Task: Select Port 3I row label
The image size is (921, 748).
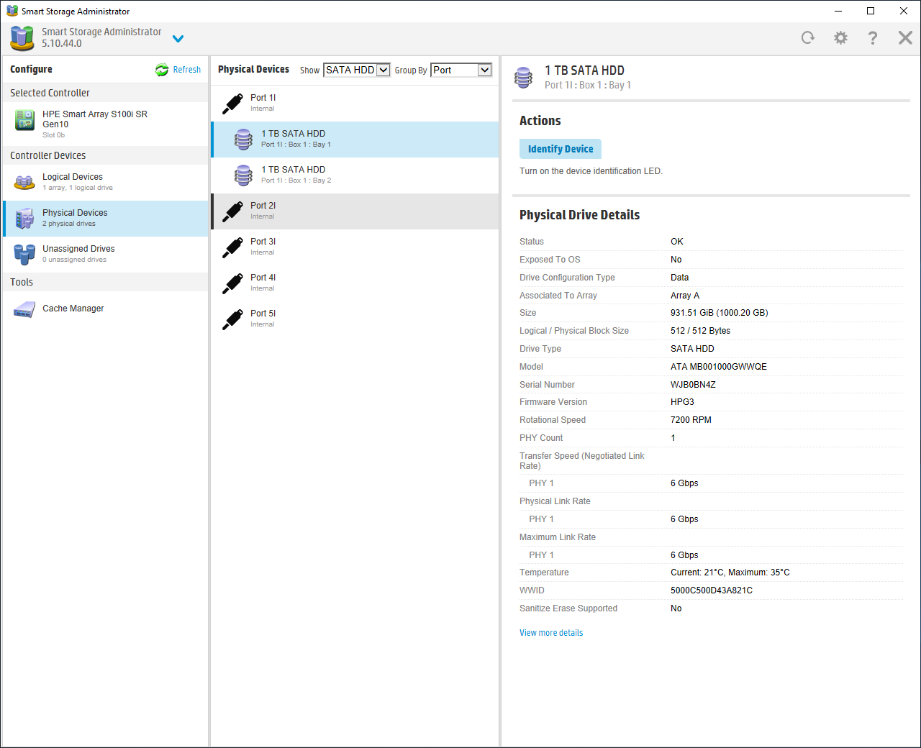Action: pos(263,242)
